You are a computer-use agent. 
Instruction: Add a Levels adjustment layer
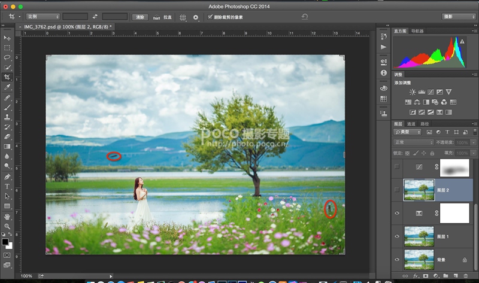(x=422, y=92)
